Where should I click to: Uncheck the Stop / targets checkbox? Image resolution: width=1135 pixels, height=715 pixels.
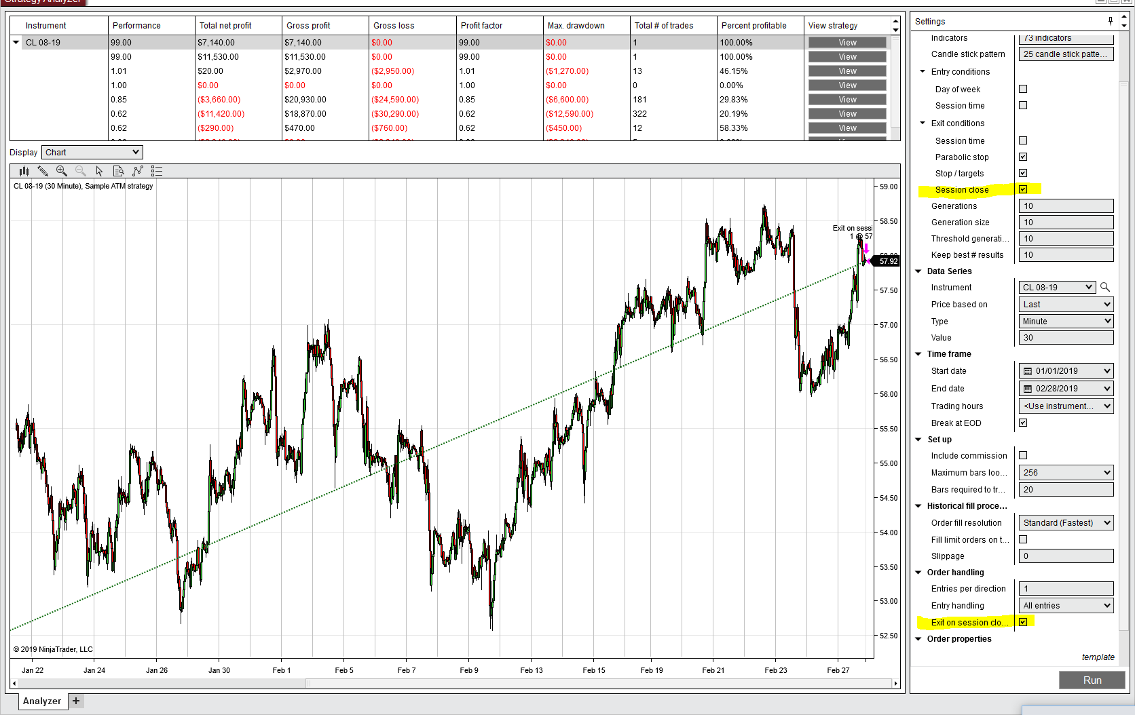pos(1023,173)
